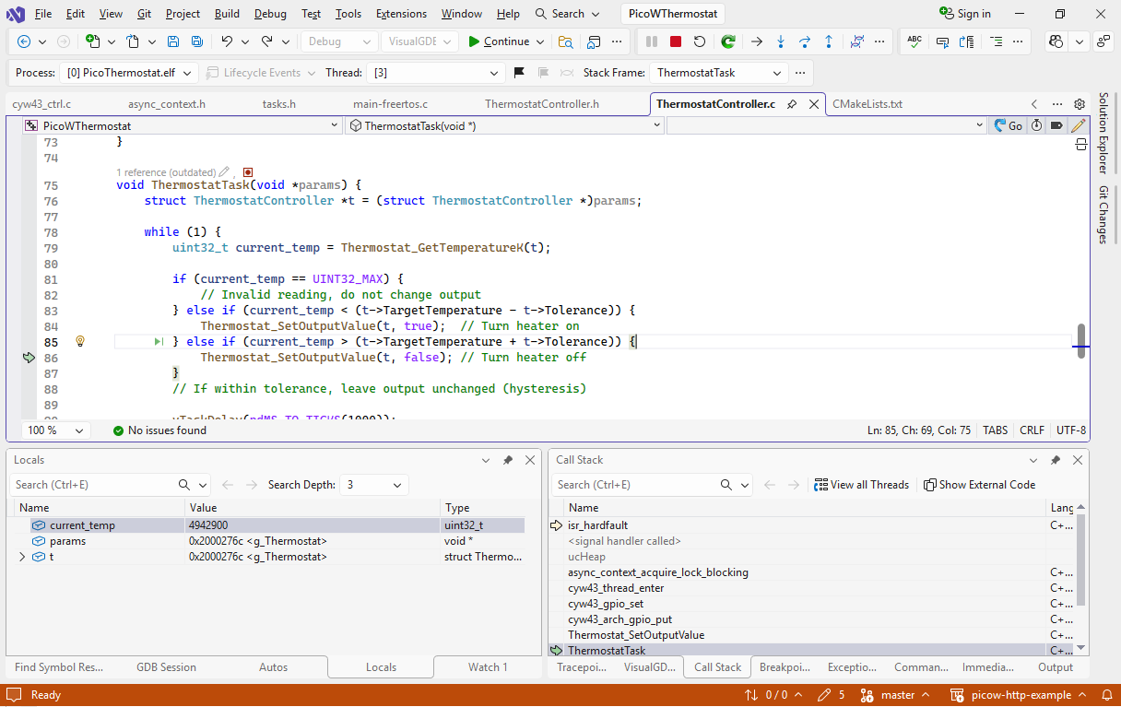Toggle pin on ThermostatController.c tab
Image resolution: width=1121 pixels, height=707 pixels.
(792, 104)
